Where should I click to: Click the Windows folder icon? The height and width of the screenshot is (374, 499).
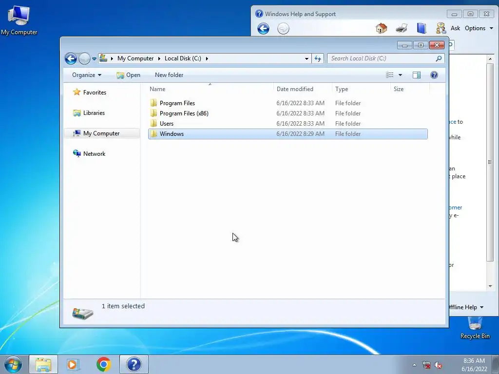pos(154,133)
